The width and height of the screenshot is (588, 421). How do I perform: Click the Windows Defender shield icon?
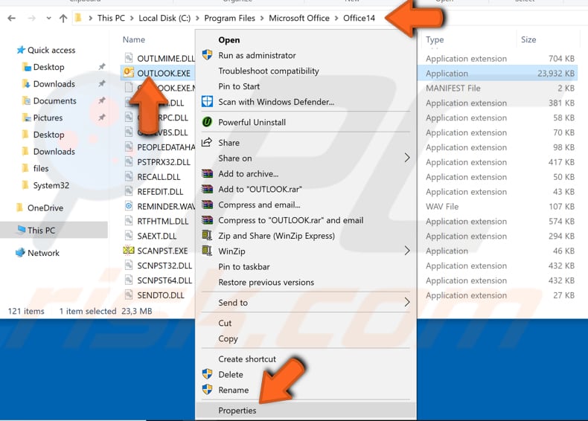point(207,102)
